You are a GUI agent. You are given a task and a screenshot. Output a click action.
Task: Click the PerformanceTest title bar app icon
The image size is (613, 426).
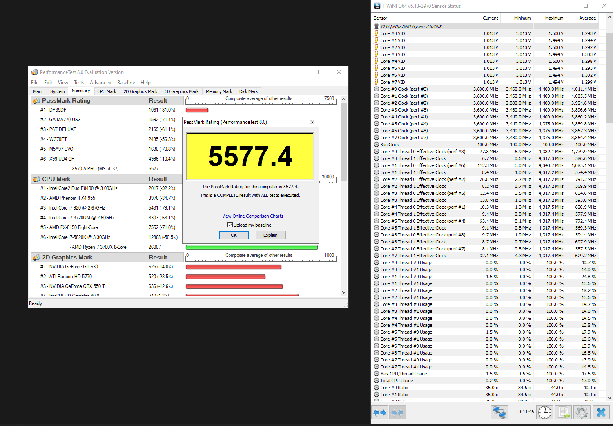(x=35, y=72)
